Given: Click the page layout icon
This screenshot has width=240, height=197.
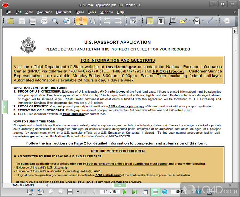Looking at the screenshot, I should (70, 192).
